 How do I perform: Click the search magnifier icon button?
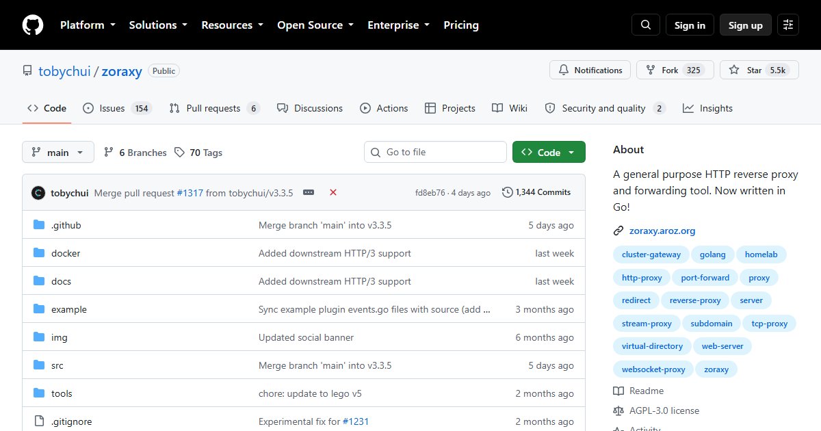(x=646, y=25)
